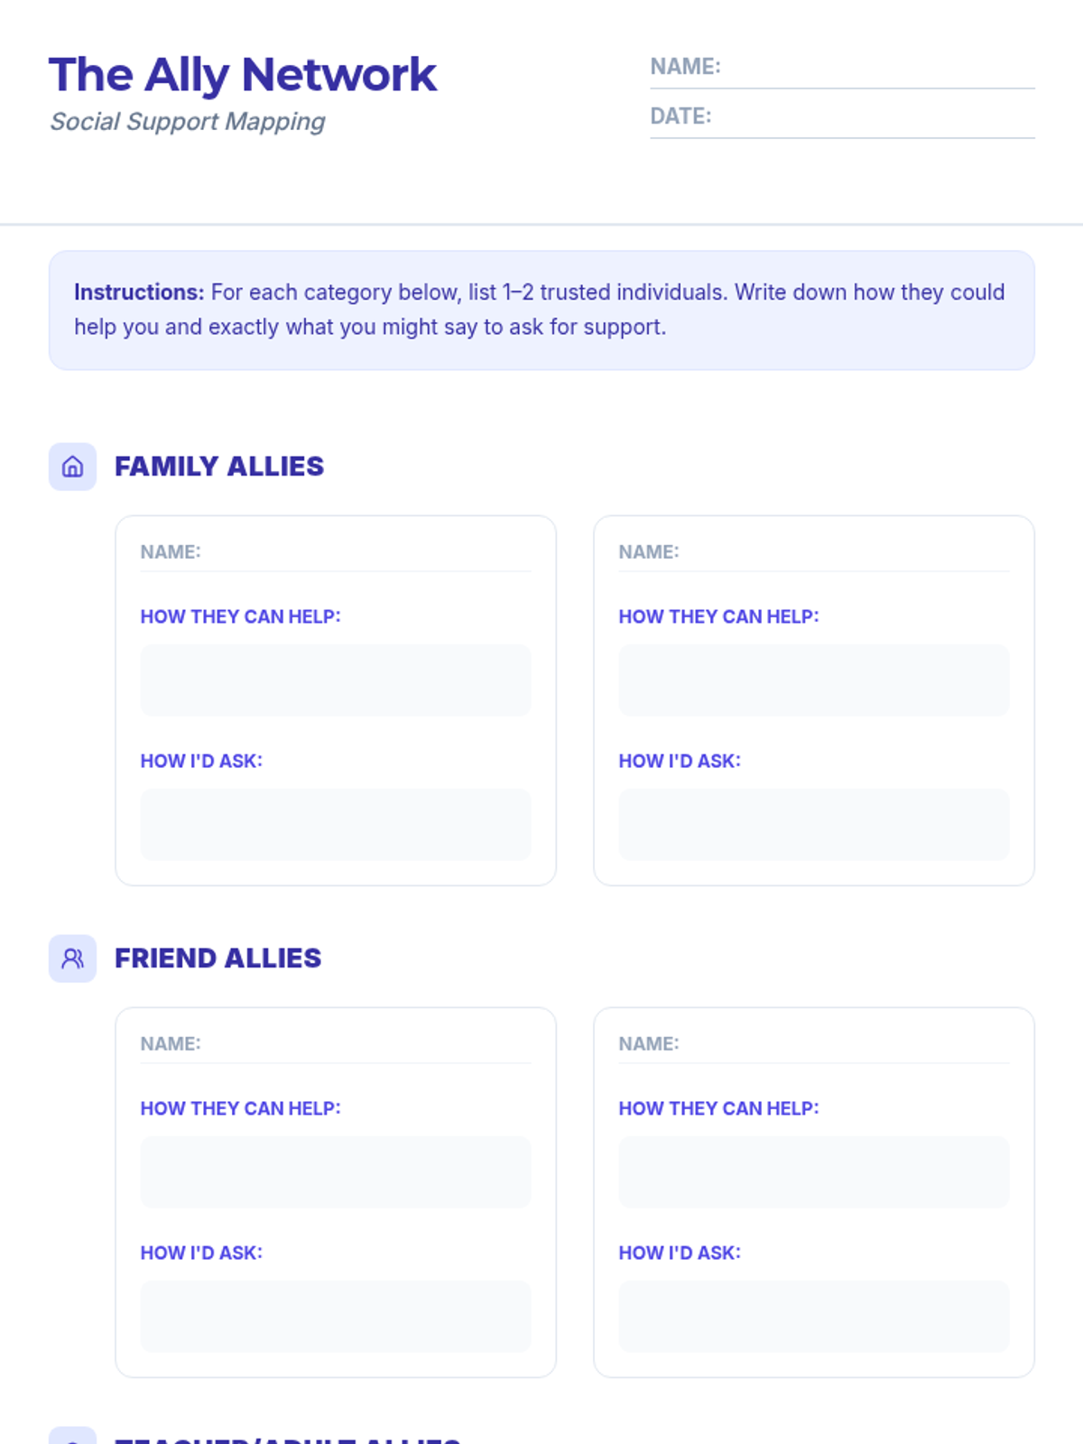1083x1444 pixels.
Task: Click first Family card How I'd Ask box
Action: [336, 825]
